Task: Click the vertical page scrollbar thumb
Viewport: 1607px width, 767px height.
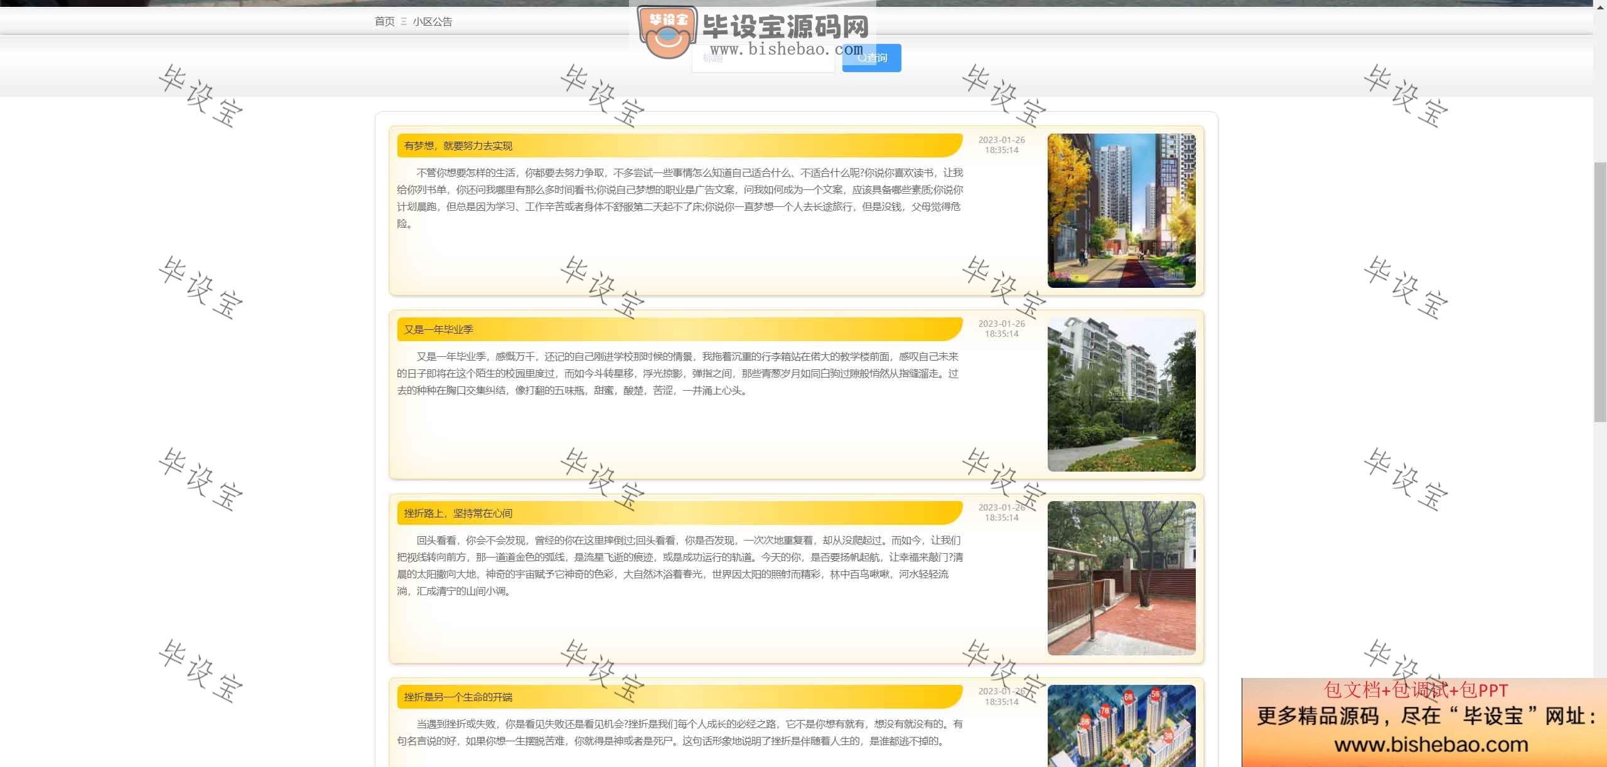Action: tap(1600, 292)
